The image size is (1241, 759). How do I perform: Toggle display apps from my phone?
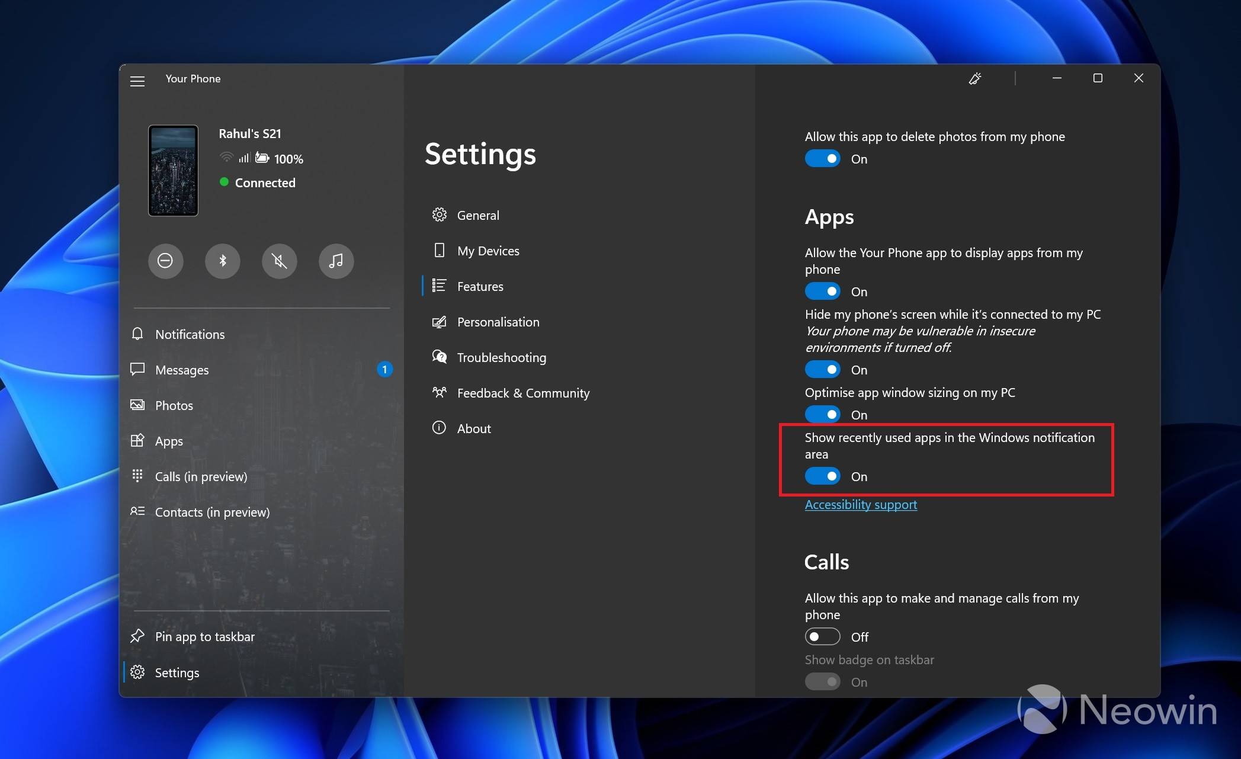click(822, 292)
